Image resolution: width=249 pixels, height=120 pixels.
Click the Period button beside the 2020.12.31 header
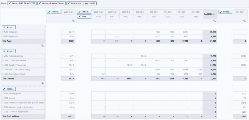click(54, 12)
